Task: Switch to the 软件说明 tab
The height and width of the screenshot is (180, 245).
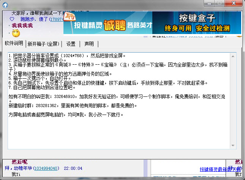Action: 14,43
